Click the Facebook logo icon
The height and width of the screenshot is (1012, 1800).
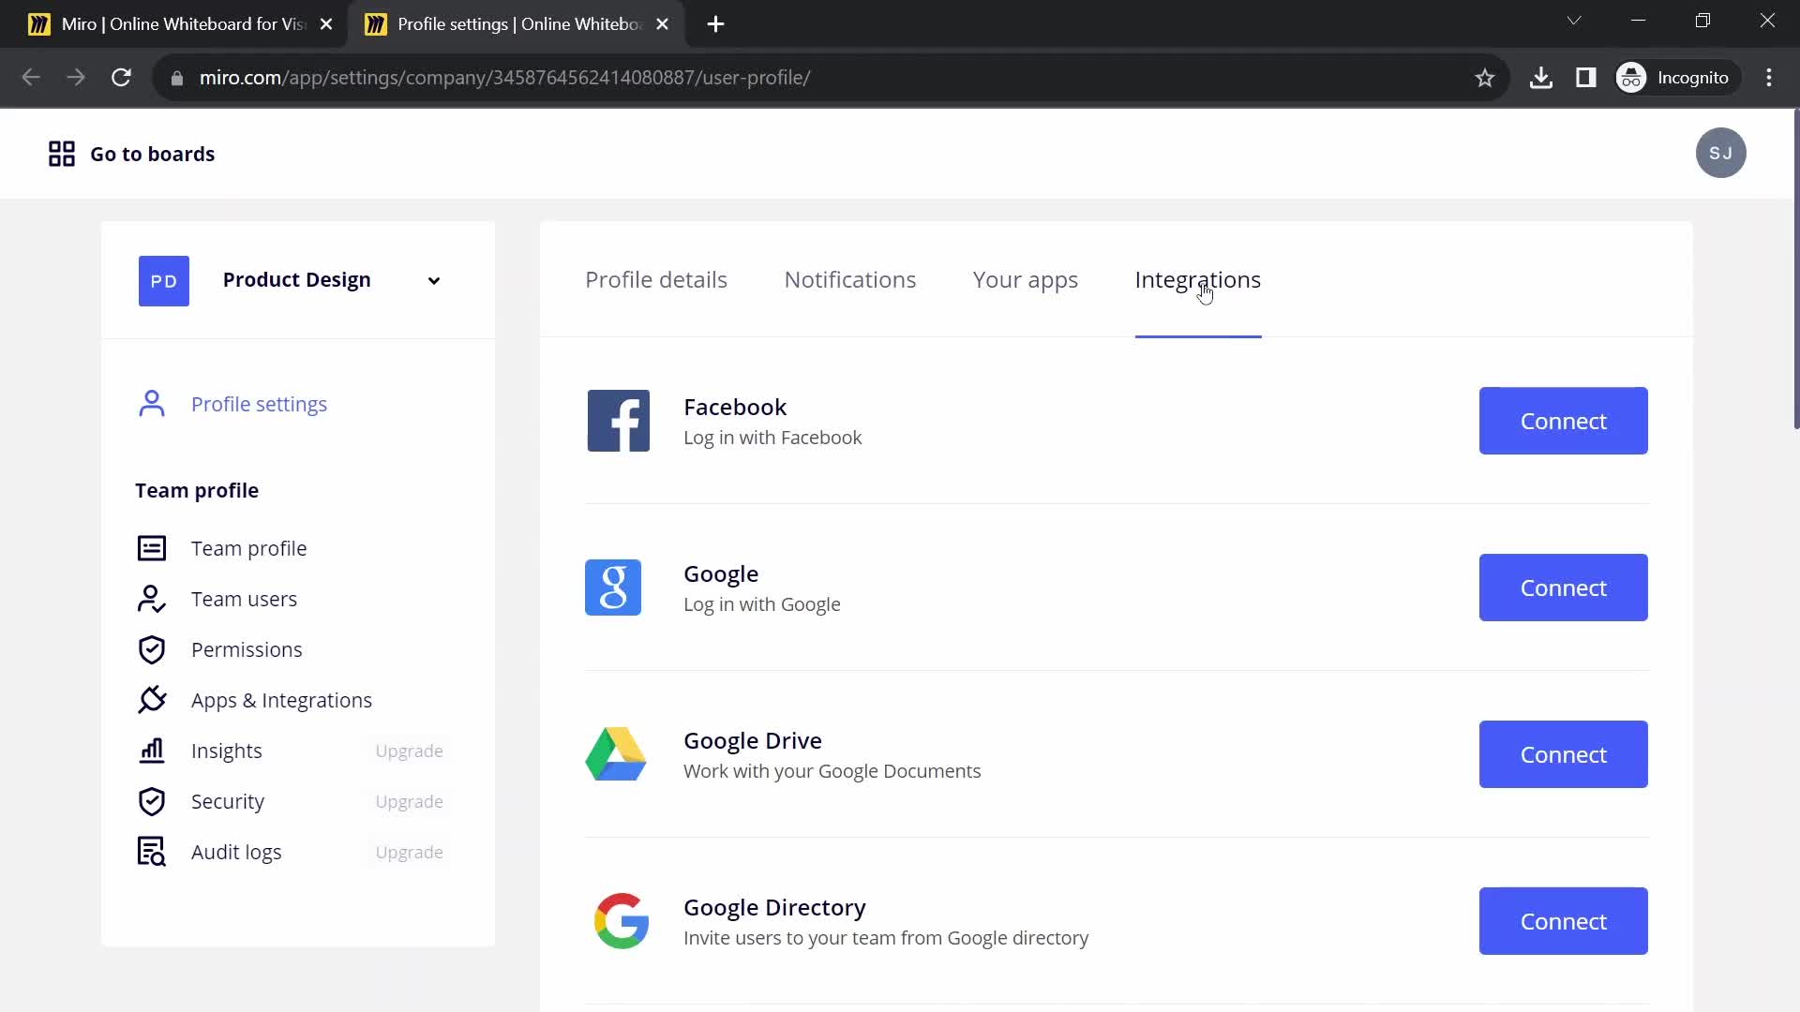(x=619, y=421)
